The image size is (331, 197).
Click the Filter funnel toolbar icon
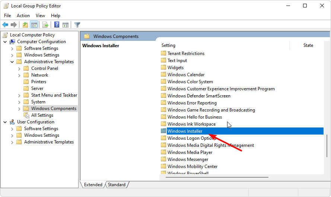click(x=77, y=25)
